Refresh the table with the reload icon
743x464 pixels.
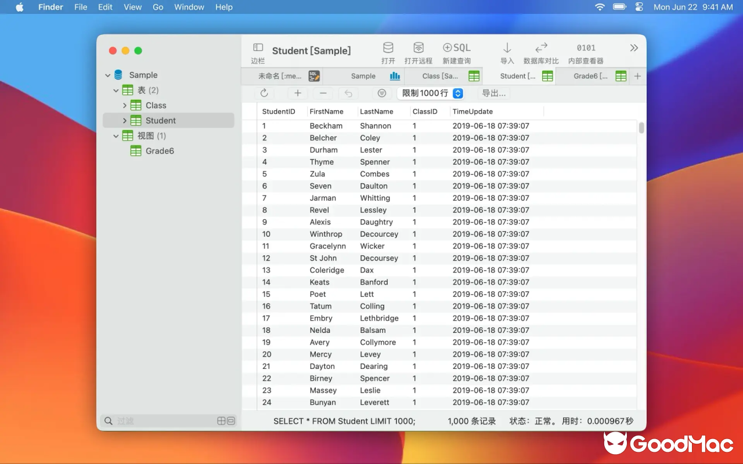pos(264,93)
